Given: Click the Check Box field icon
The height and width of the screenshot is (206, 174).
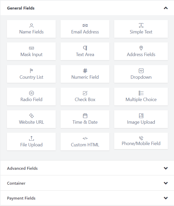Looking at the screenshot, I should coord(85,93).
